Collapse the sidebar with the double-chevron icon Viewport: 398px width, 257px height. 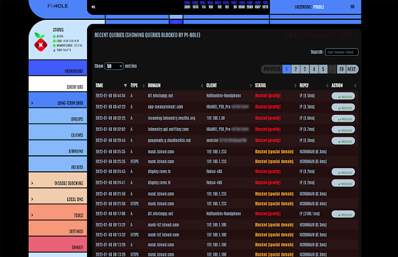coord(93,7)
